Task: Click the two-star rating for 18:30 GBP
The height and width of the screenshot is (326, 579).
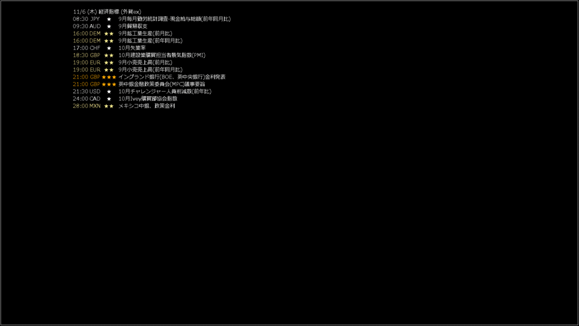Action: tap(109, 55)
